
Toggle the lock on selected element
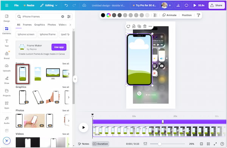[x=134, y=26]
